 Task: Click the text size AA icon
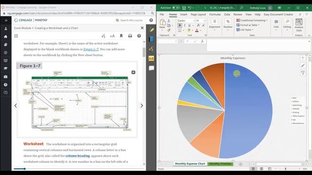(112, 36)
